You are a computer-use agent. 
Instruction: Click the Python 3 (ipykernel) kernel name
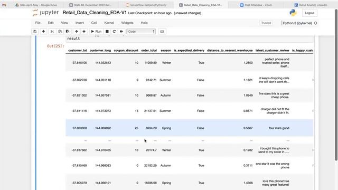coord(297,23)
